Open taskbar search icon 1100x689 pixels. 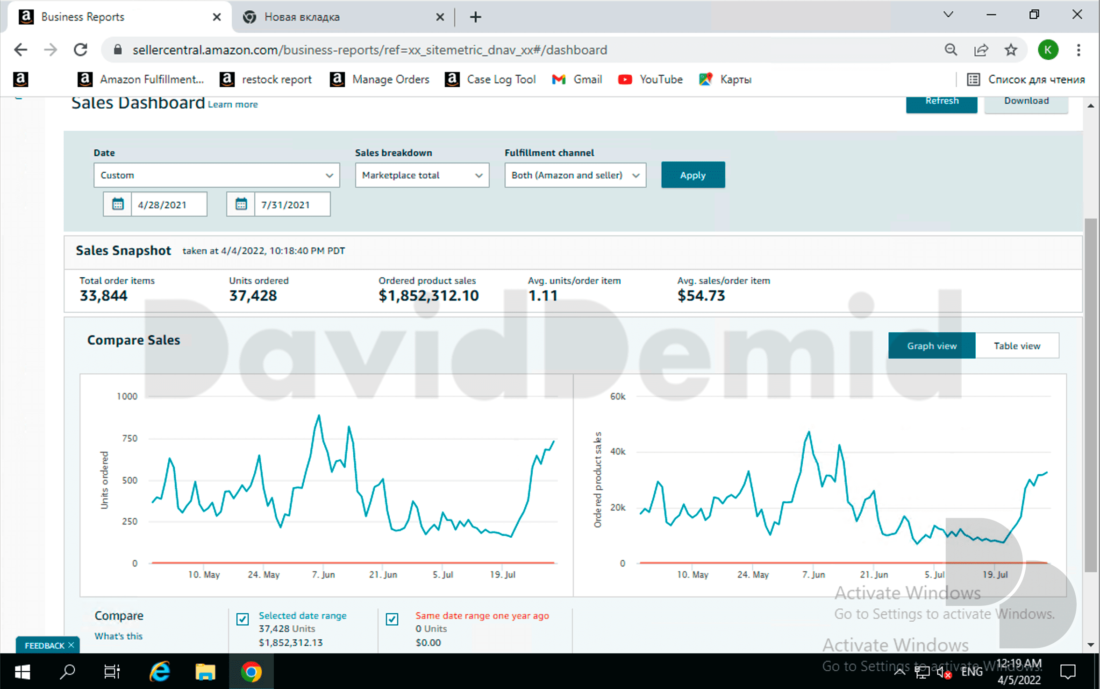pyautogui.click(x=68, y=672)
